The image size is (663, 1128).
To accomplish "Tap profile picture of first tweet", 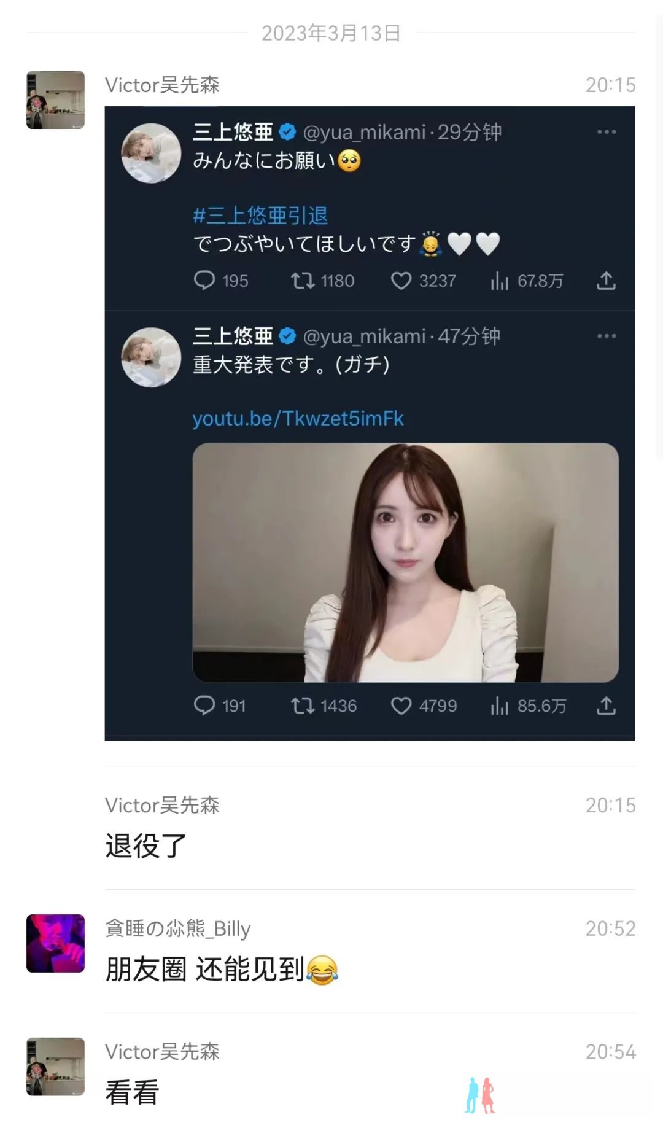I will pos(151,153).
